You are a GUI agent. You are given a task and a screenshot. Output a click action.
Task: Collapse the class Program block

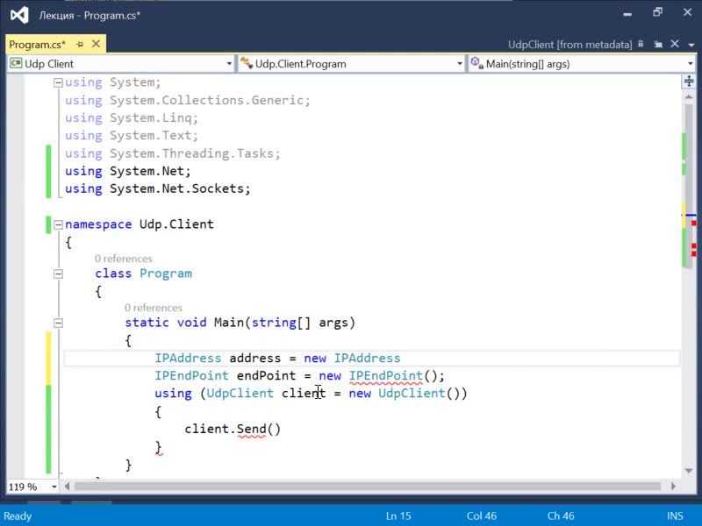point(58,274)
